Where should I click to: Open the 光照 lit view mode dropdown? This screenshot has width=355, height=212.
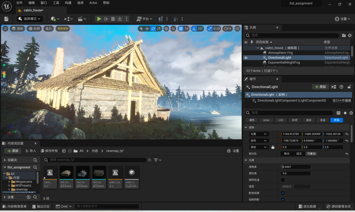(x=34, y=28)
